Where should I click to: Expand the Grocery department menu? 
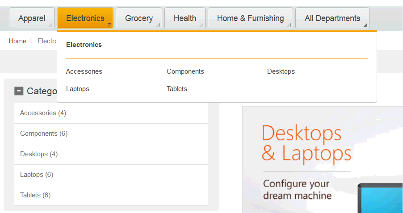(139, 18)
